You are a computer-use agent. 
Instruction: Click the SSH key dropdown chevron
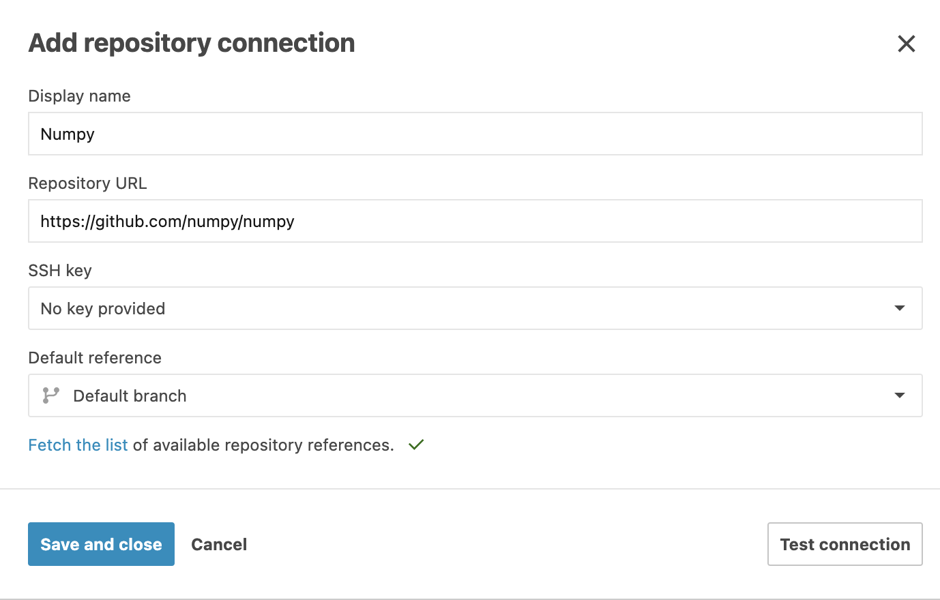[x=899, y=308]
